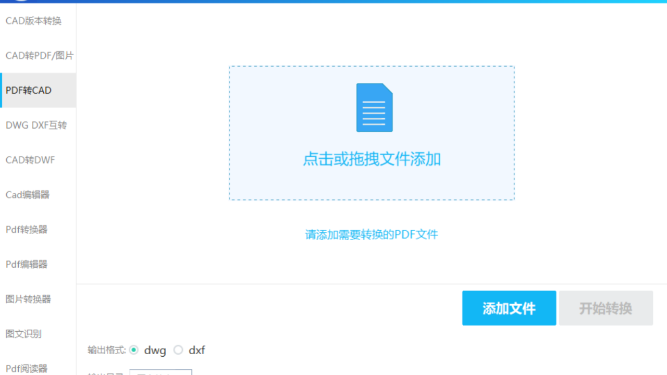This screenshot has height=375, width=667.
Task: Click the 请添加需要转换的PDF文件 hint text
Action: 372,234
